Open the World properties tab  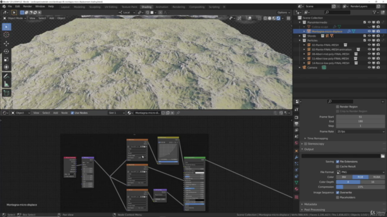tap(296, 143)
